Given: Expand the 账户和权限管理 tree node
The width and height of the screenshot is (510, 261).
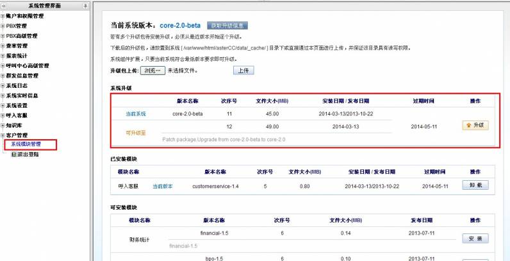Looking at the screenshot, I should [x=3, y=15].
